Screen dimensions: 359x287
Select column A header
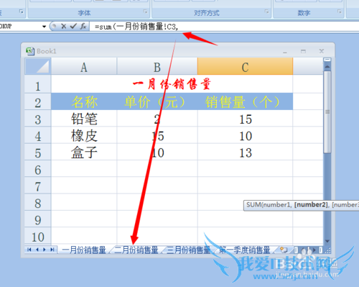pos(84,66)
